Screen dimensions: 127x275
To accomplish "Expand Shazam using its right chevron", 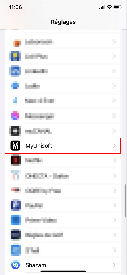I will [114, 265].
